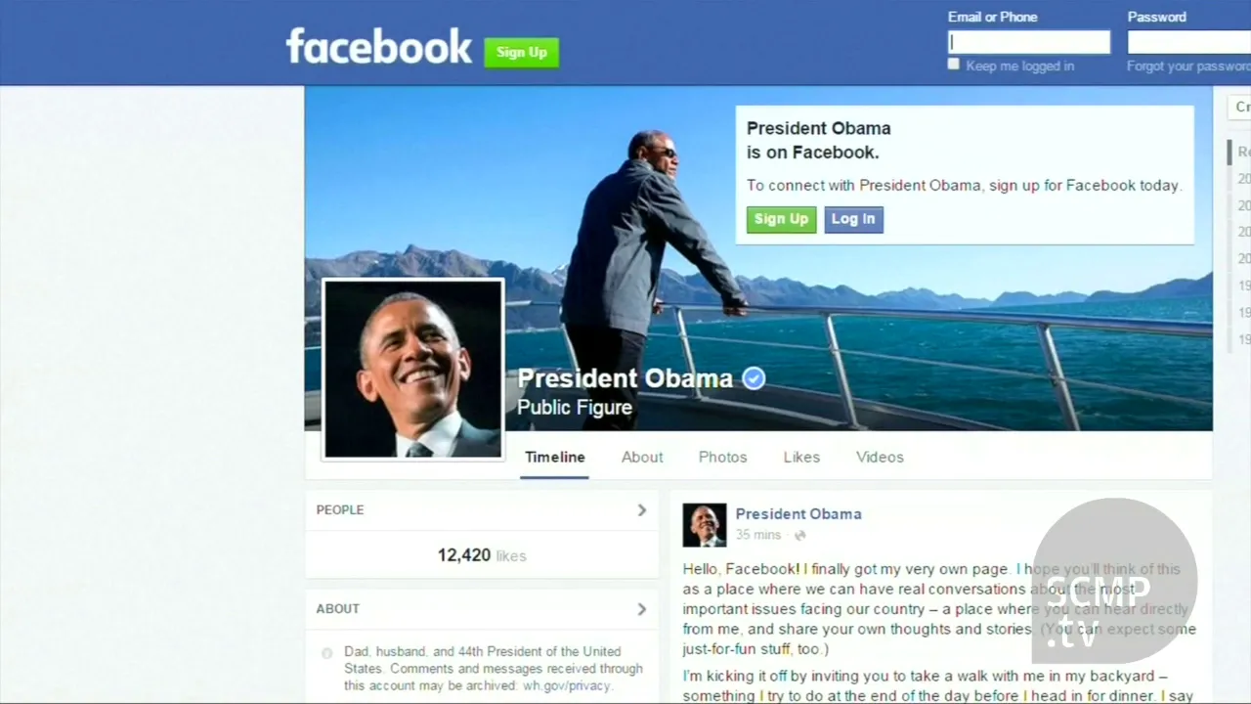Click the Facebook logo in the header
The height and width of the screenshot is (704, 1251).
pos(379,47)
